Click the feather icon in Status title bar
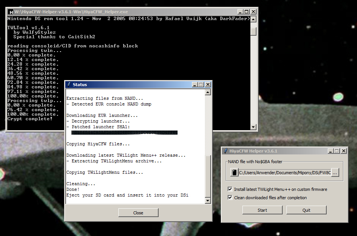Image resolution: width=357 pixels, height=236 pixels. (69, 85)
